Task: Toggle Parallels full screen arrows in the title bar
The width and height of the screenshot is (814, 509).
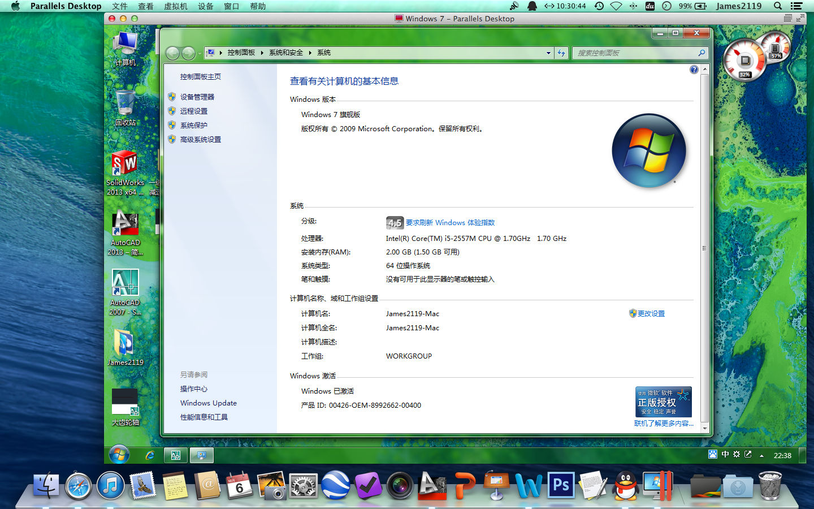Action: pyautogui.click(x=800, y=19)
